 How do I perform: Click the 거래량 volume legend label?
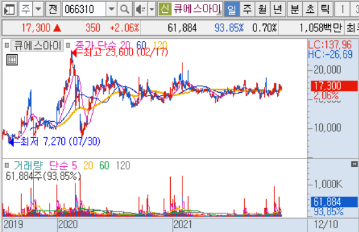tap(28, 166)
